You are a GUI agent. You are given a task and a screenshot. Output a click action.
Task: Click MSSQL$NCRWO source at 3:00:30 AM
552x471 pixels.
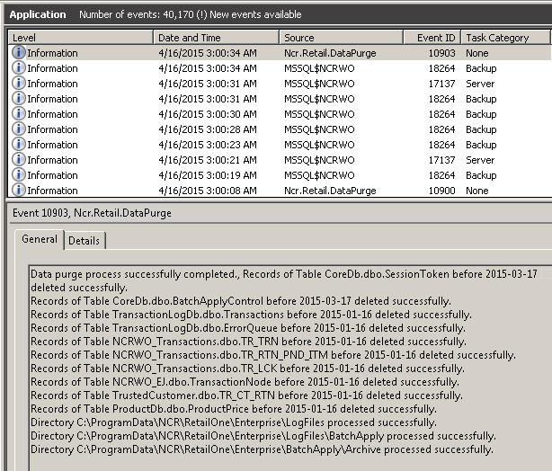point(319,114)
